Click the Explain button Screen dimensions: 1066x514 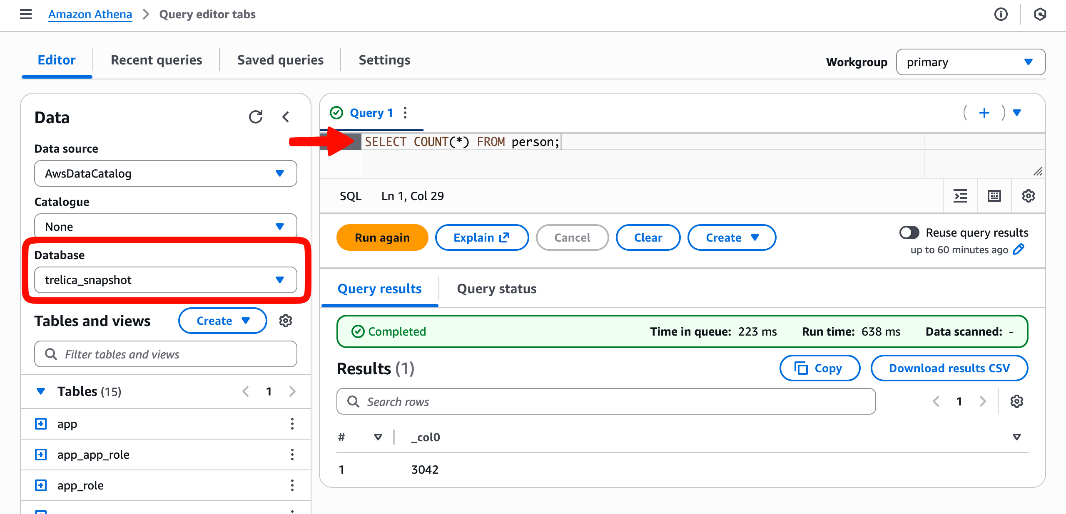[482, 237]
